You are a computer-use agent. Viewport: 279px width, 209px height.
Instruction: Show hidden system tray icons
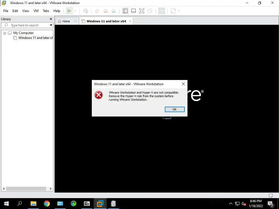[231, 204]
